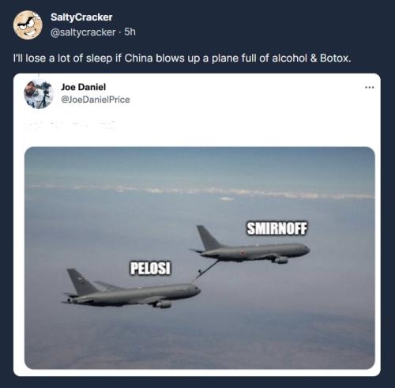The image size is (395, 388).
Task: Click the refueling boom between planes
Action: point(205,271)
